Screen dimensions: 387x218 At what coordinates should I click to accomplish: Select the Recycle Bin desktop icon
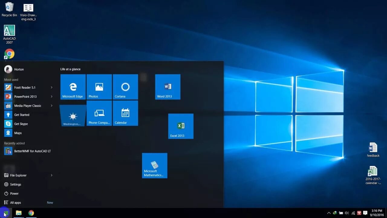coord(9,10)
